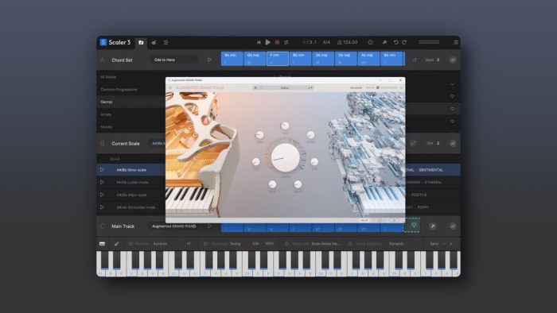Click the 4/4 time signature
557x313 pixels.
[x=326, y=42]
